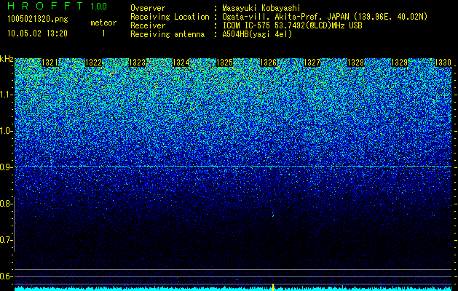Click the Ovserver field label
This screenshot has width=458, height=291.
click(x=148, y=8)
